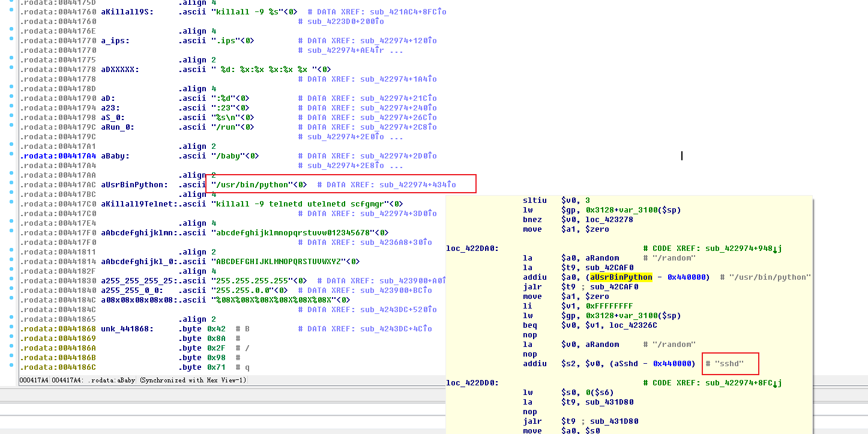The width and height of the screenshot is (868, 434).
Task: Follow the sub_4223D0+200 cross reference
Action: coord(346,22)
